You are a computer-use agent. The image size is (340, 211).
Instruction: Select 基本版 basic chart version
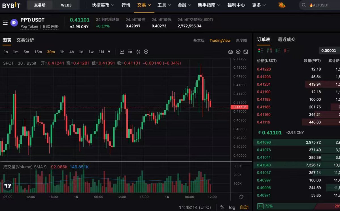[x=199, y=41]
